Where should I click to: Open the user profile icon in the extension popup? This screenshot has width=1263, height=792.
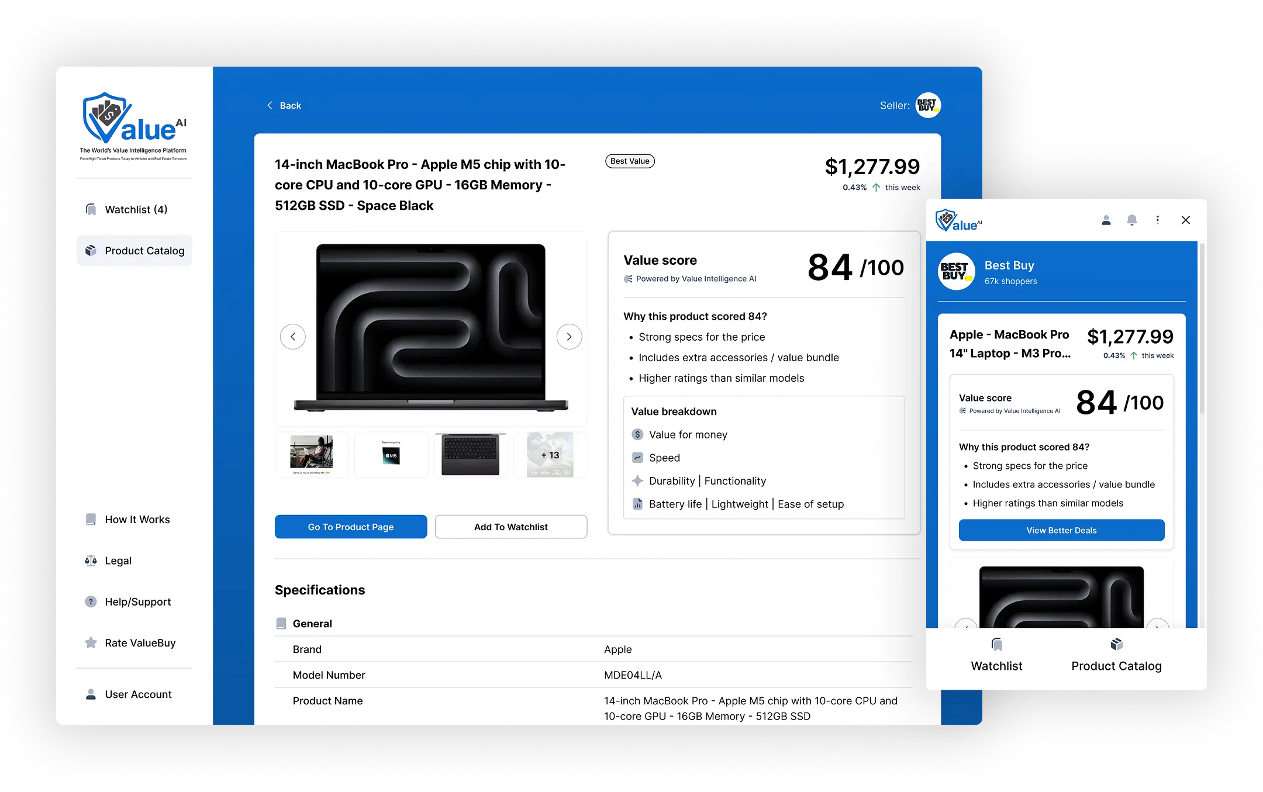[1106, 220]
